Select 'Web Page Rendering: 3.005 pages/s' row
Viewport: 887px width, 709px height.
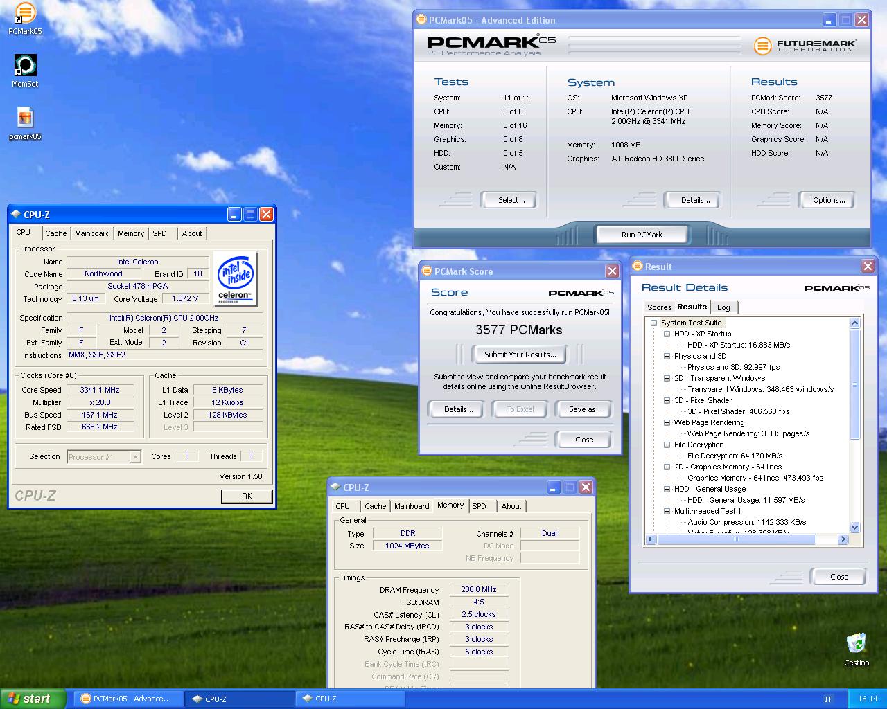[748, 433]
